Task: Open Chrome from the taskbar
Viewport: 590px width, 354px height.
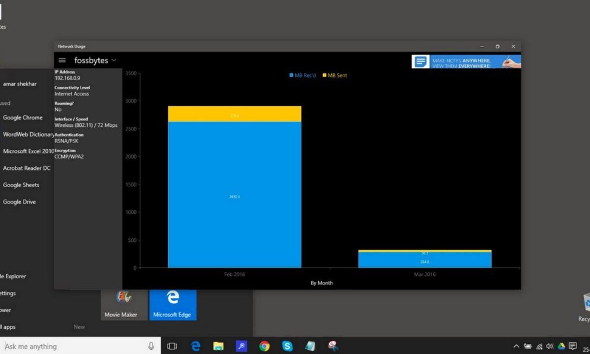Action: [x=265, y=346]
